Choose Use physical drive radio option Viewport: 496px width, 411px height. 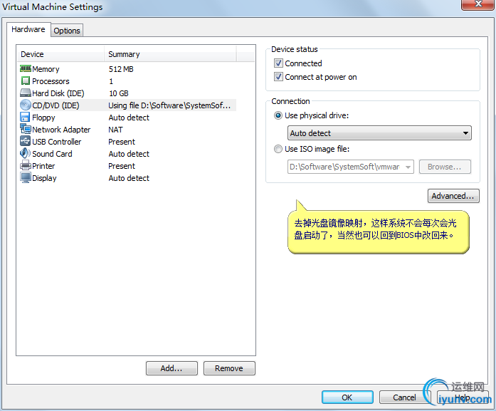pos(278,115)
